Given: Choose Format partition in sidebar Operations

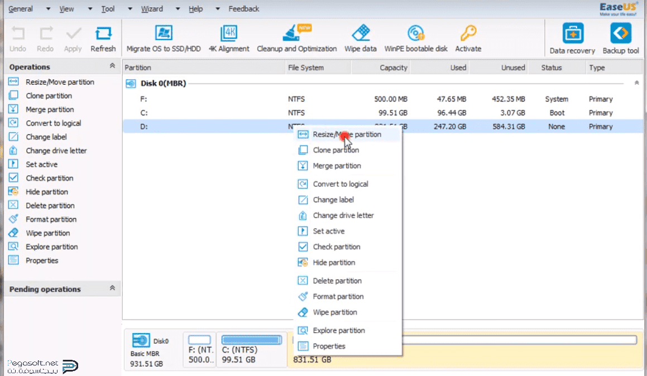Looking at the screenshot, I should click(42, 219).
